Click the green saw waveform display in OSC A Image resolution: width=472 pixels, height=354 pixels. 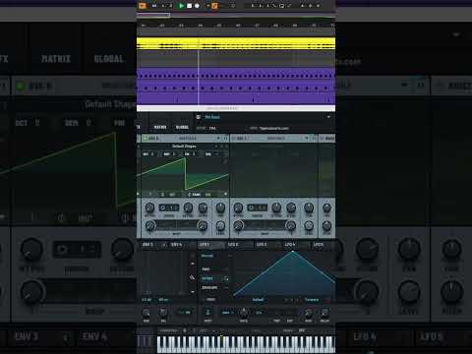184,174
